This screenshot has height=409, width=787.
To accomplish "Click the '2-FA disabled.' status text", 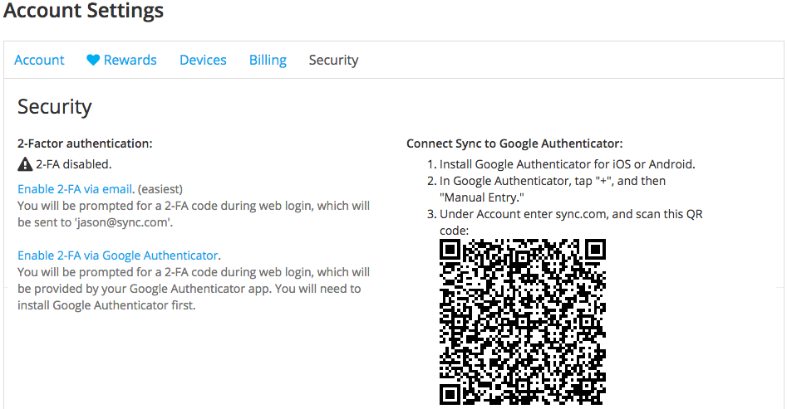I will tap(73, 164).
